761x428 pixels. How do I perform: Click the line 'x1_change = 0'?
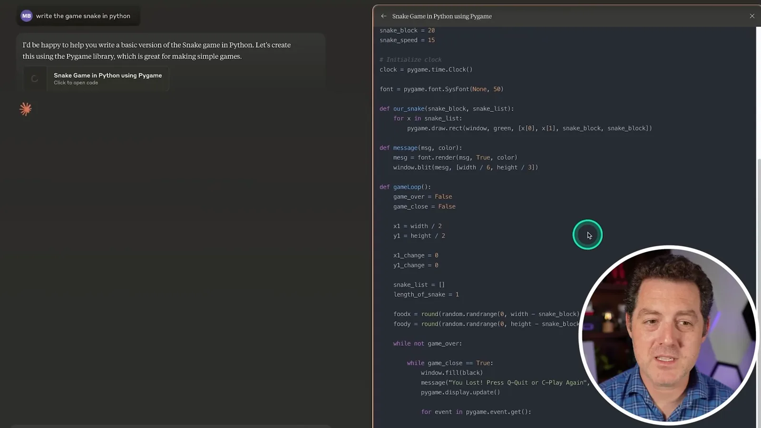point(416,255)
